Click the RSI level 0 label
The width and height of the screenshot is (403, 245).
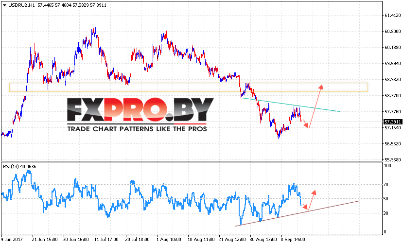(x=385, y=231)
